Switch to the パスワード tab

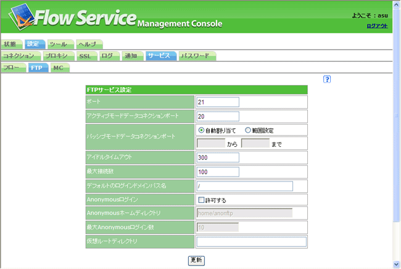point(195,56)
